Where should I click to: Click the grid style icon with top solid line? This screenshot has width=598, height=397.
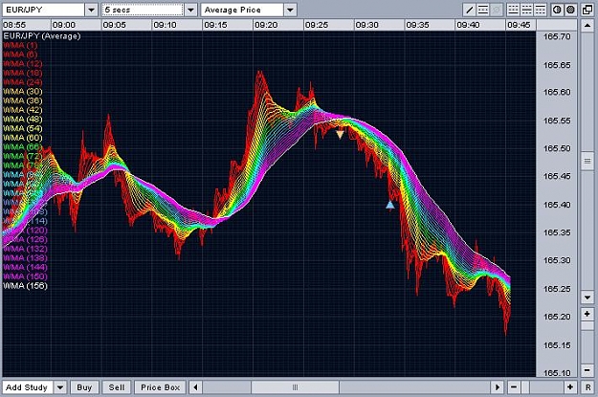[x=540, y=10]
